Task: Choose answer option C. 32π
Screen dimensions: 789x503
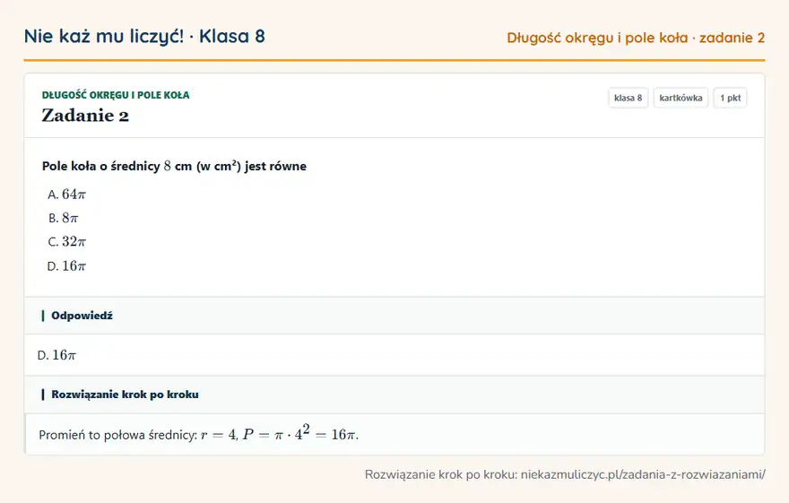Action: (x=67, y=241)
